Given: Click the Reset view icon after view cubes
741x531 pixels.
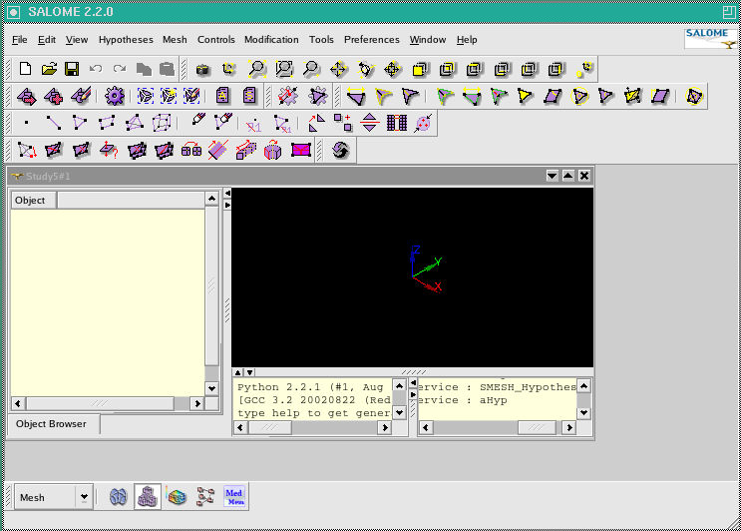Looking at the screenshot, I should 584,69.
